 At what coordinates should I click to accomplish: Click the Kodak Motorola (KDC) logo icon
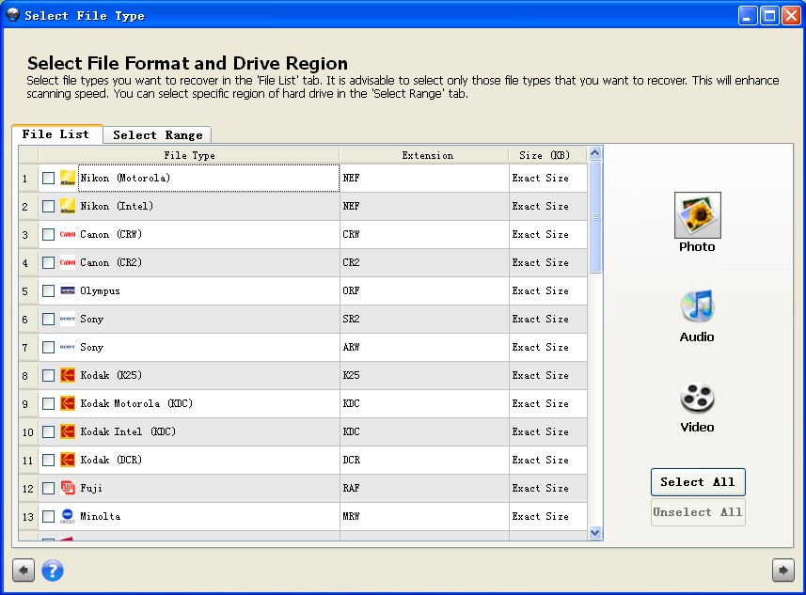[x=68, y=404]
